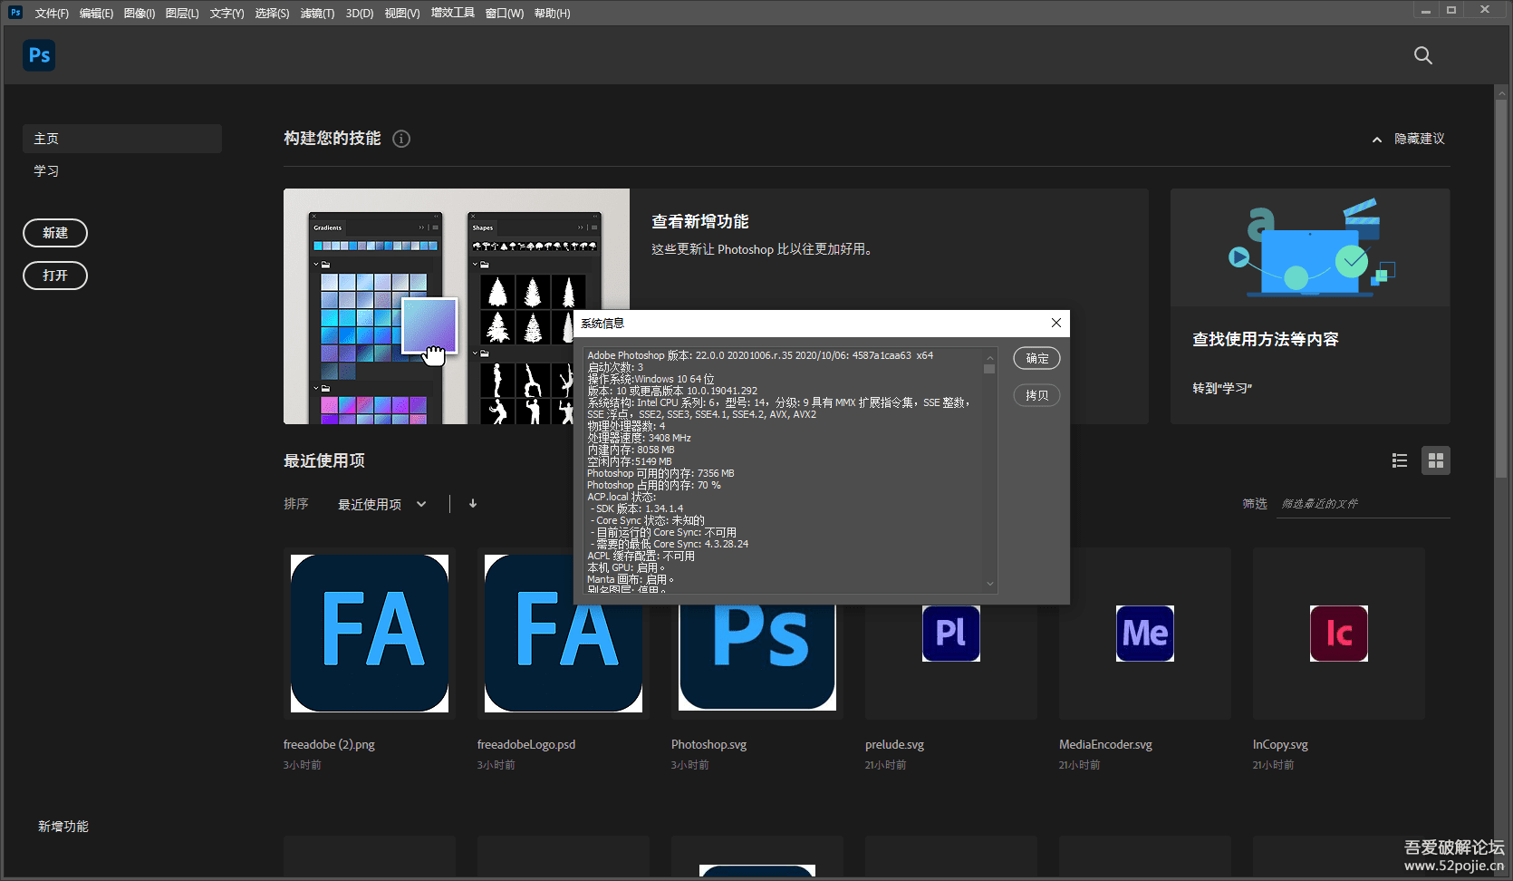Copy system info with 拷贝 button
The width and height of the screenshot is (1513, 881).
tap(1037, 395)
